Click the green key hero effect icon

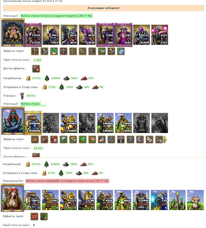click(54, 51)
